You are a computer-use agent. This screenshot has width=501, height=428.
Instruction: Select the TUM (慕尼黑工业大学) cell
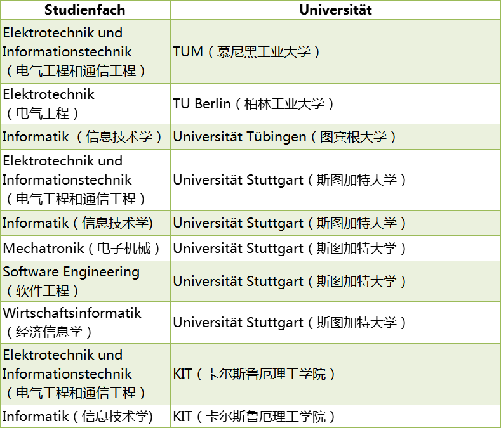point(335,51)
